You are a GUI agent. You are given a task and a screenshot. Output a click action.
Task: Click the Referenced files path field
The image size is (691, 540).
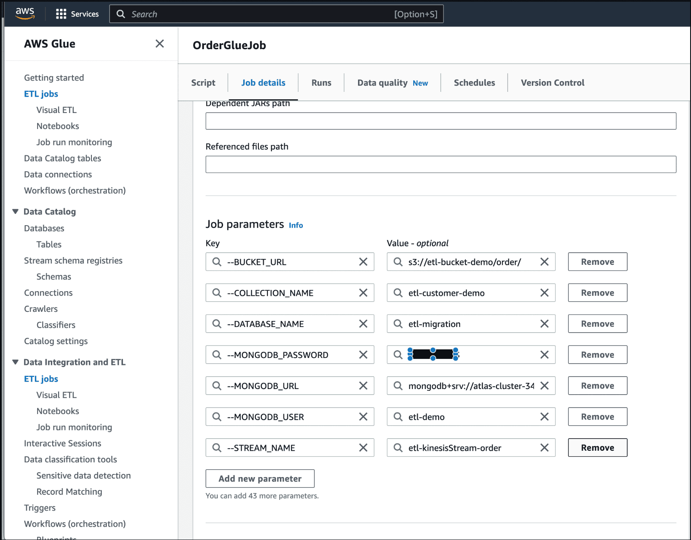click(441, 164)
